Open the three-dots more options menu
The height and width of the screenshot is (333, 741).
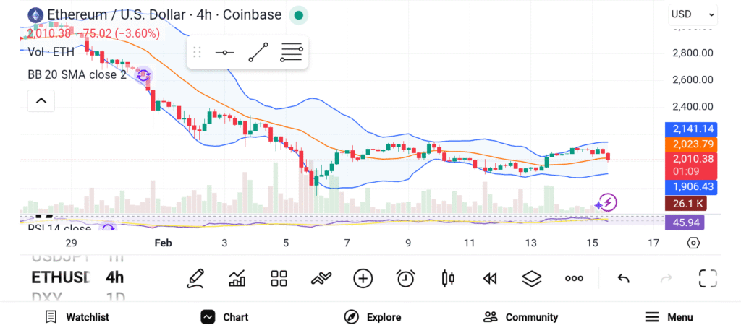574,278
